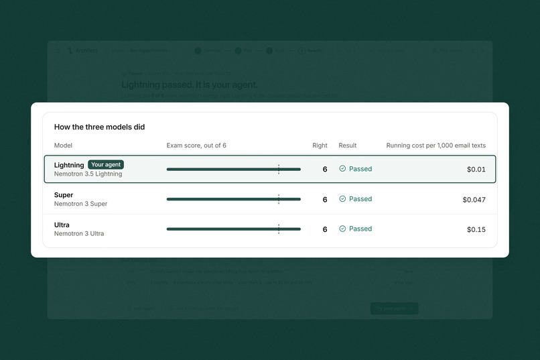This screenshot has height=360, width=540.
Task: Click the 'Passed' label in Super row
Action: [x=360, y=199]
